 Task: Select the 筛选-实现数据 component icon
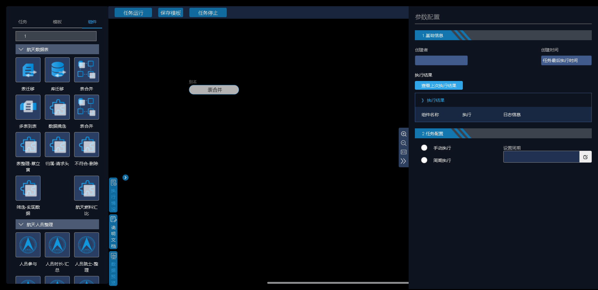28,188
